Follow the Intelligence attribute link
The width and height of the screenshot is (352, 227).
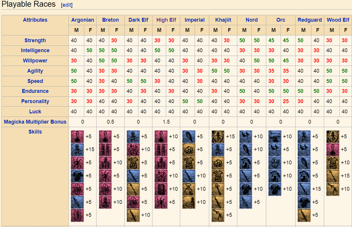click(x=35, y=50)
